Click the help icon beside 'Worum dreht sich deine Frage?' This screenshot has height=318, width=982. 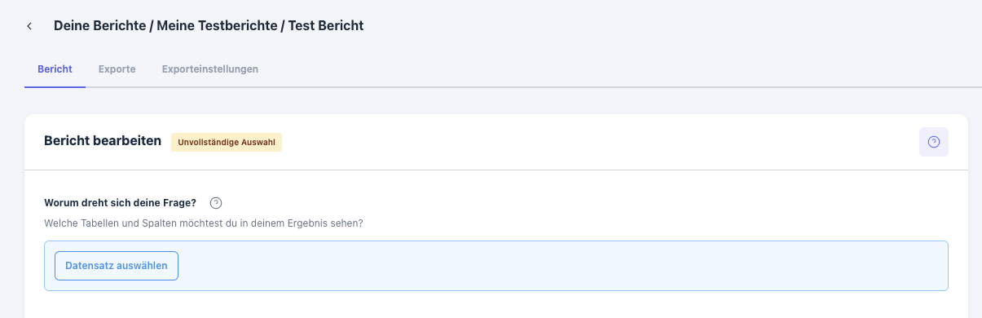coord(216,203)
